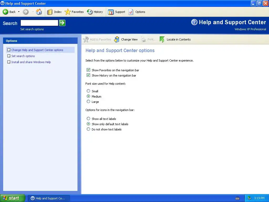Click Windows XP Professional text
This screenshot has height=202, width=269.
250,29
